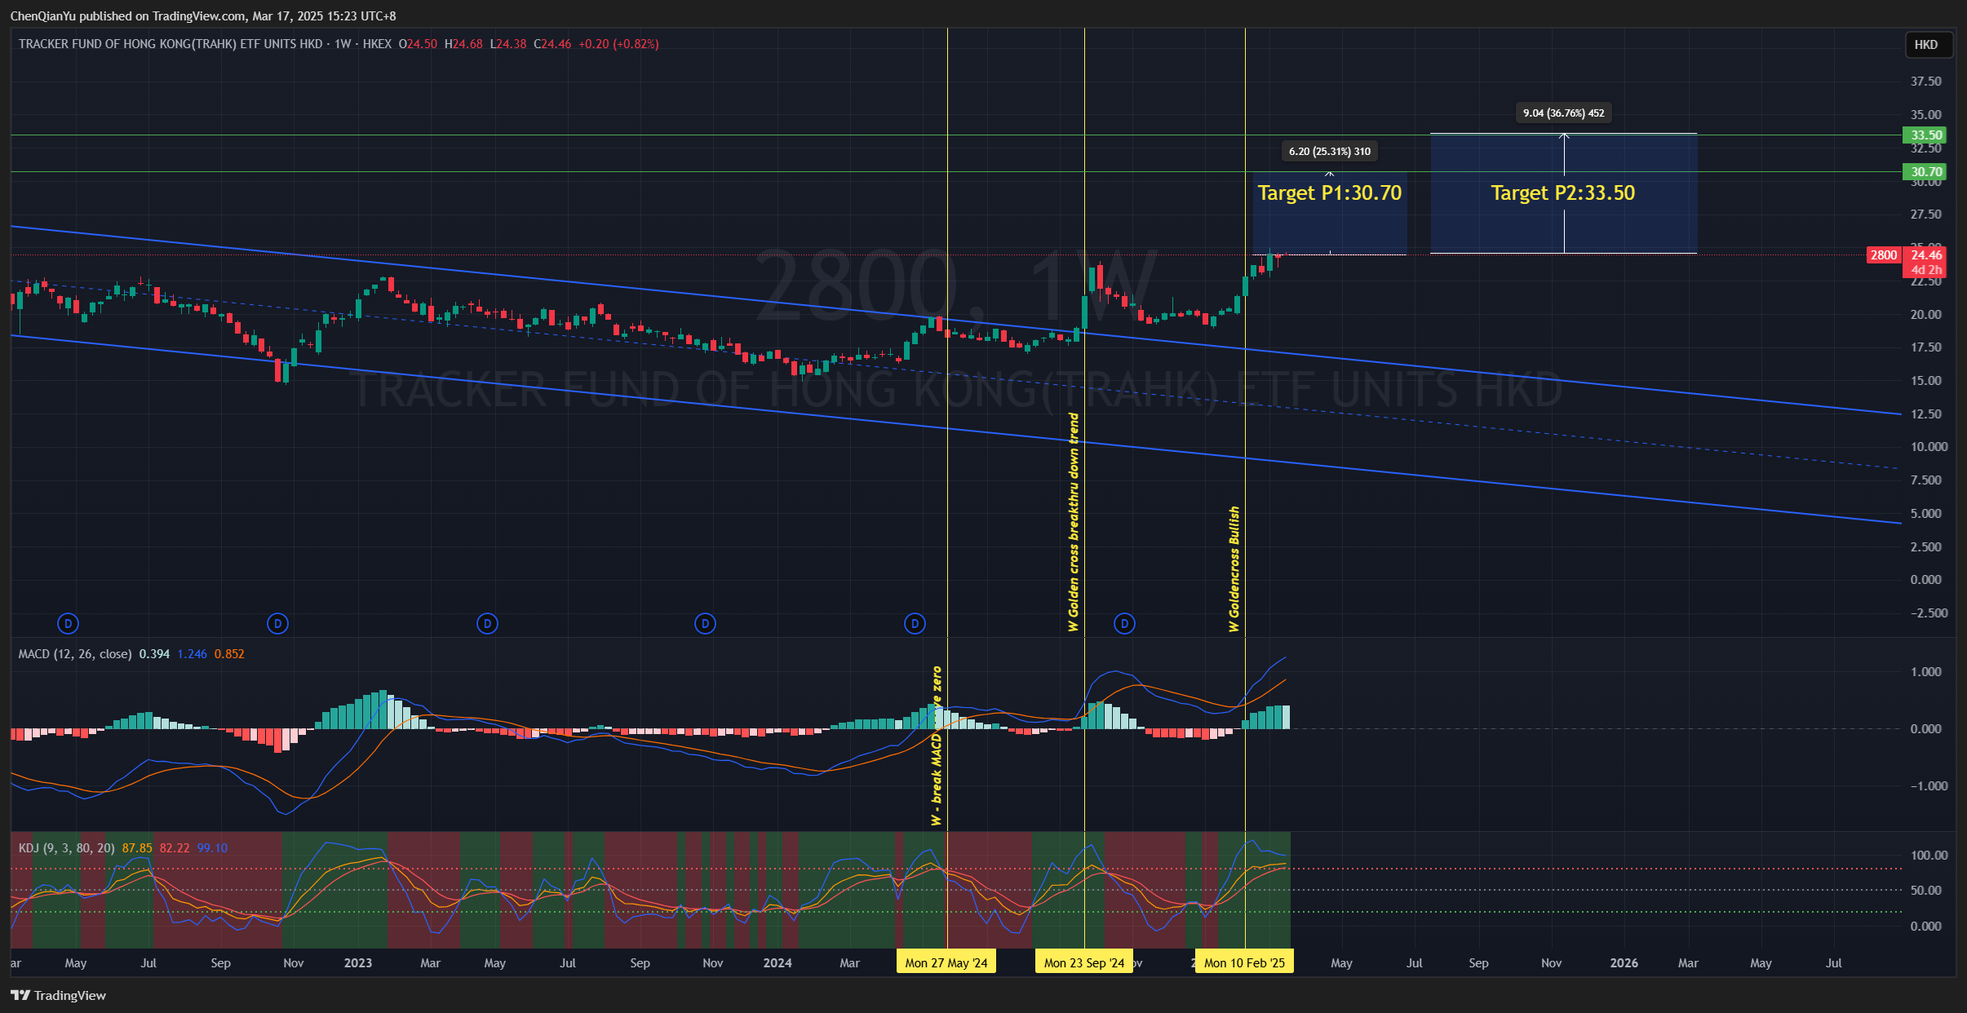
Task: Click the MACD line value 1.246
Action: point(192,654)
